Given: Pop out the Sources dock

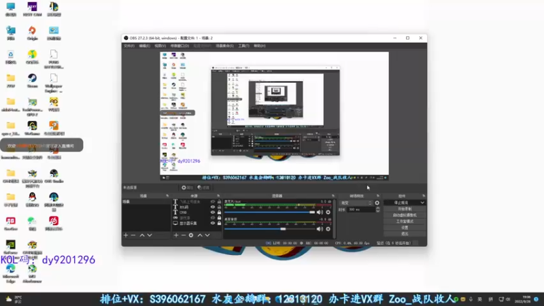Looking at the screenshot, I should [218, 196].
